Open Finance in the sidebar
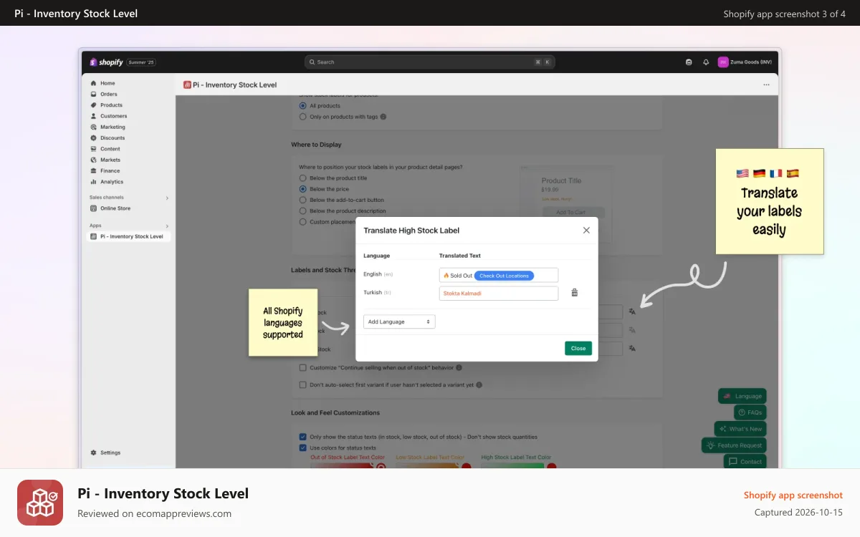Viewport: 860px width, 537px height. coord(110,171)
